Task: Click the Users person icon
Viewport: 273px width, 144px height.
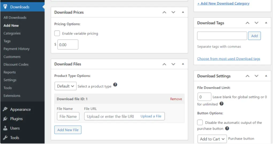Action: 5,128
